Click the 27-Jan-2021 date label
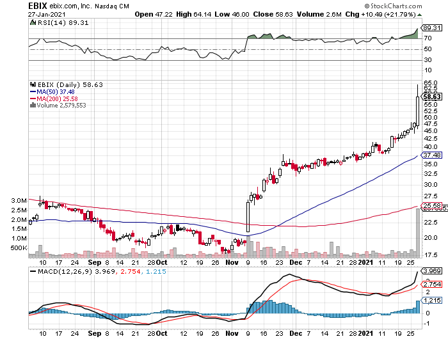Screen dimensions: 448x339 (x=47, y=14)
